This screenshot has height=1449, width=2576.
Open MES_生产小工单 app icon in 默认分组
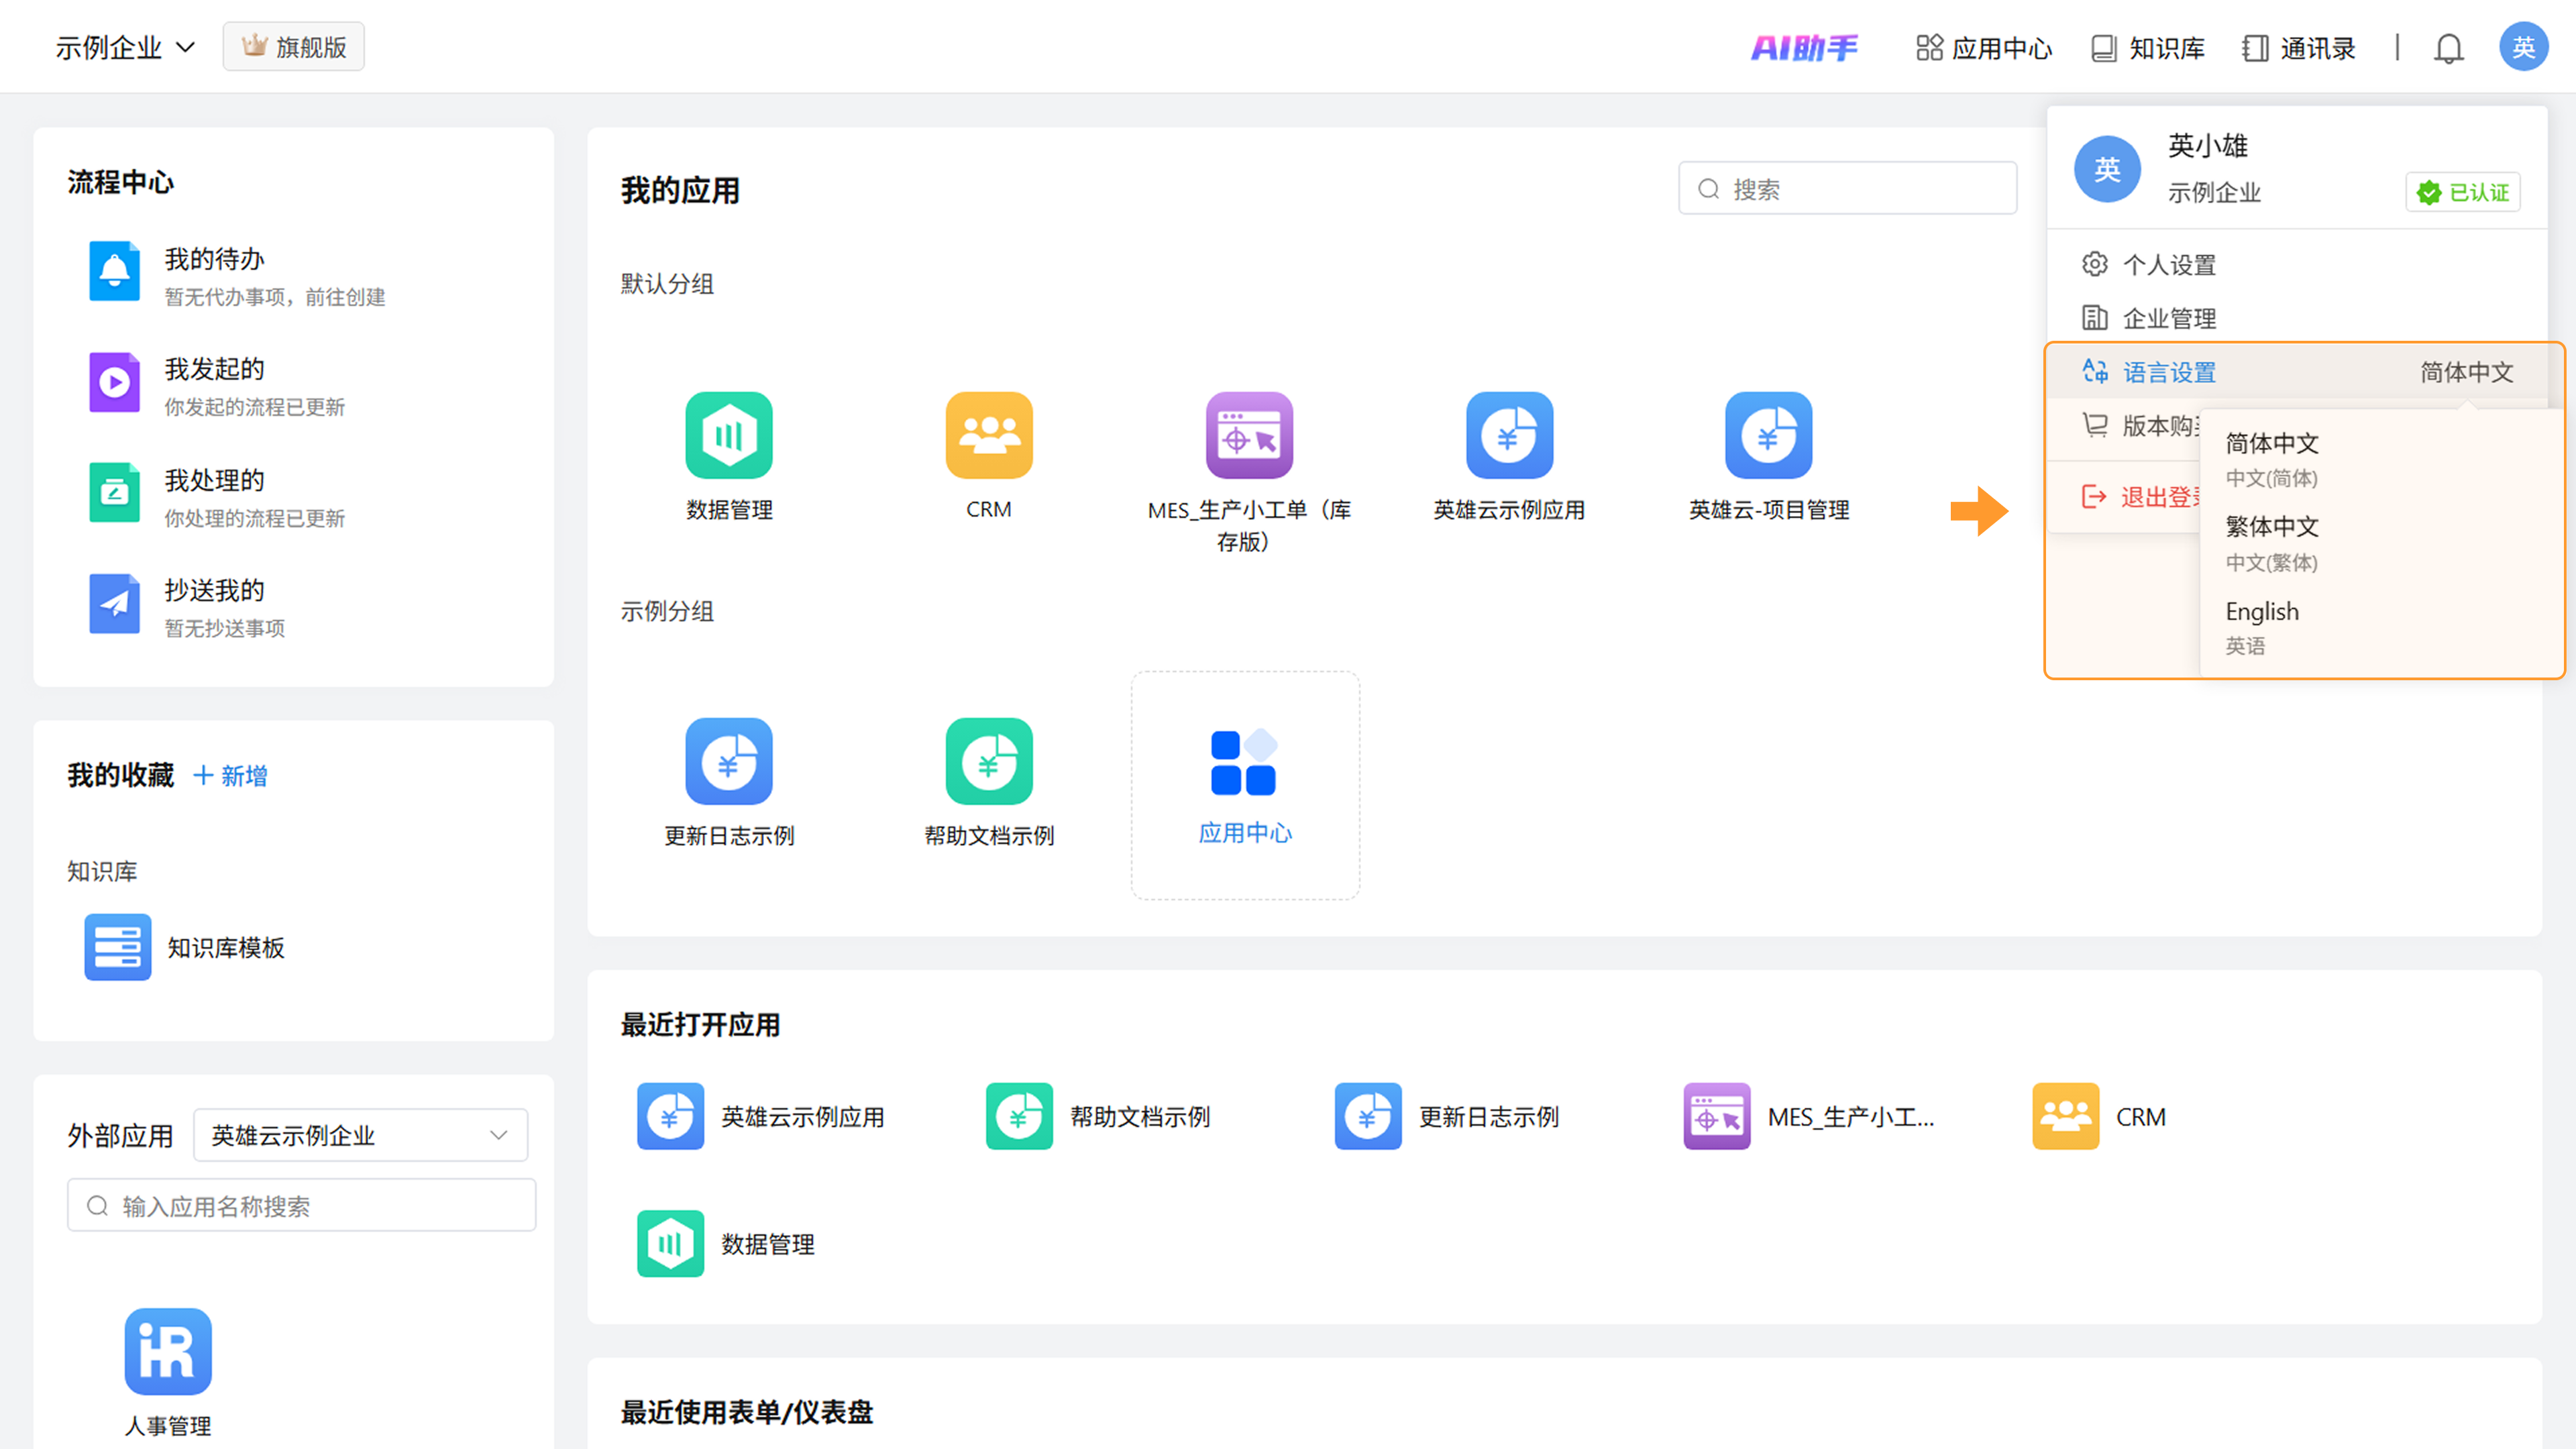pos(1248,435)
